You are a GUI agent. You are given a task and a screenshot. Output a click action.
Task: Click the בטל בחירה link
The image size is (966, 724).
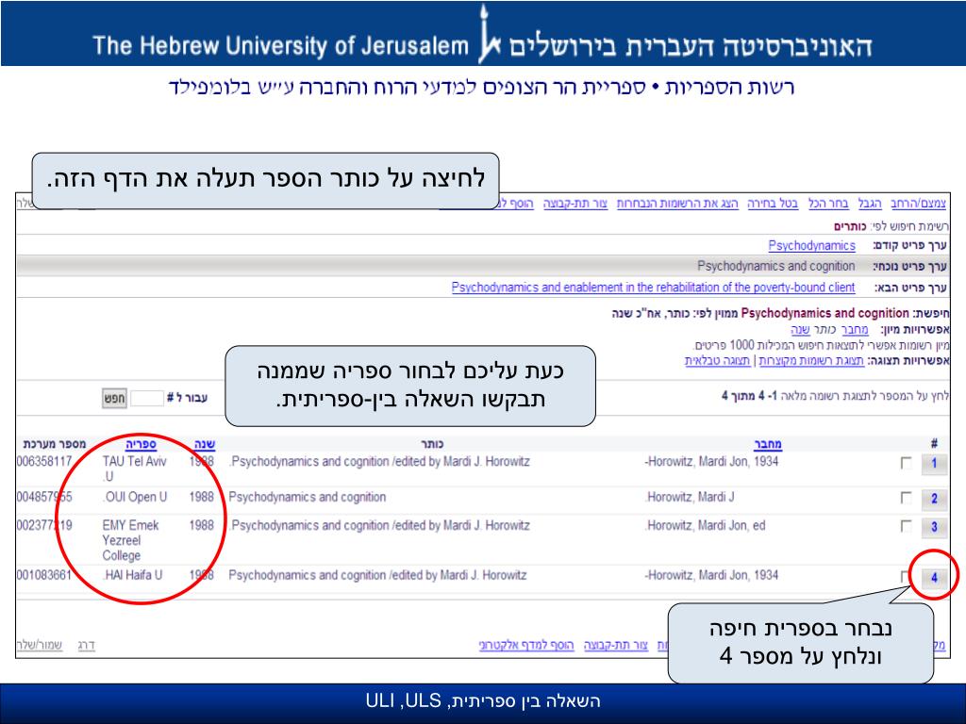point(773,204)
